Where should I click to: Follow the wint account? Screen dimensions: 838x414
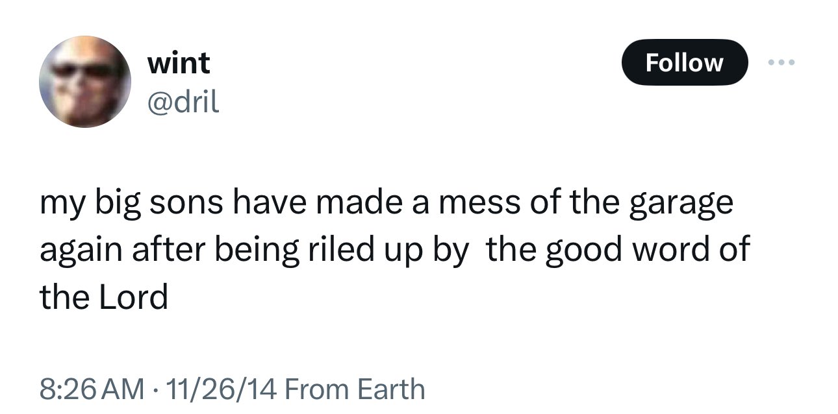coord(684,62)
